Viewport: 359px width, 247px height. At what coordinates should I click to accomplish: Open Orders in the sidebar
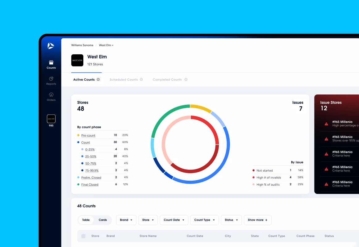[x=51, y=97]
